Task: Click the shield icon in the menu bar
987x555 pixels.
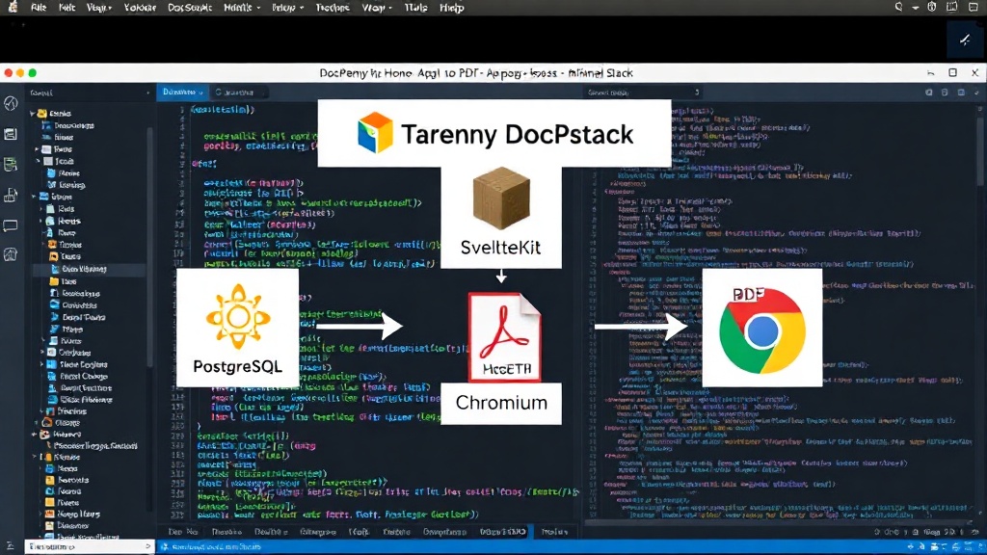Action: (932, 7)
